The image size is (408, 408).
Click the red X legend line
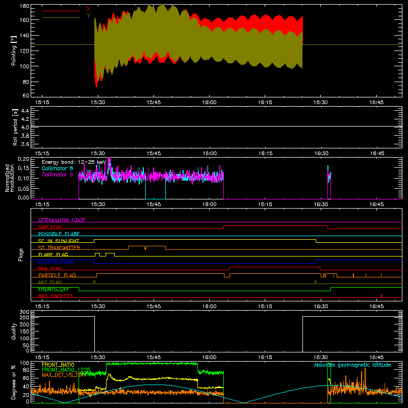pyautogui.click(x=61, y=11)
